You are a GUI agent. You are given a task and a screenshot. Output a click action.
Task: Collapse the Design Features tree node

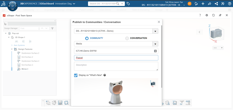(x=12, y=49)
